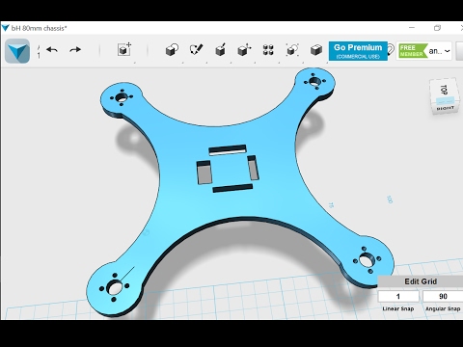The image size is (463, 347).
Task: Undo the last action
Action: 52,50
